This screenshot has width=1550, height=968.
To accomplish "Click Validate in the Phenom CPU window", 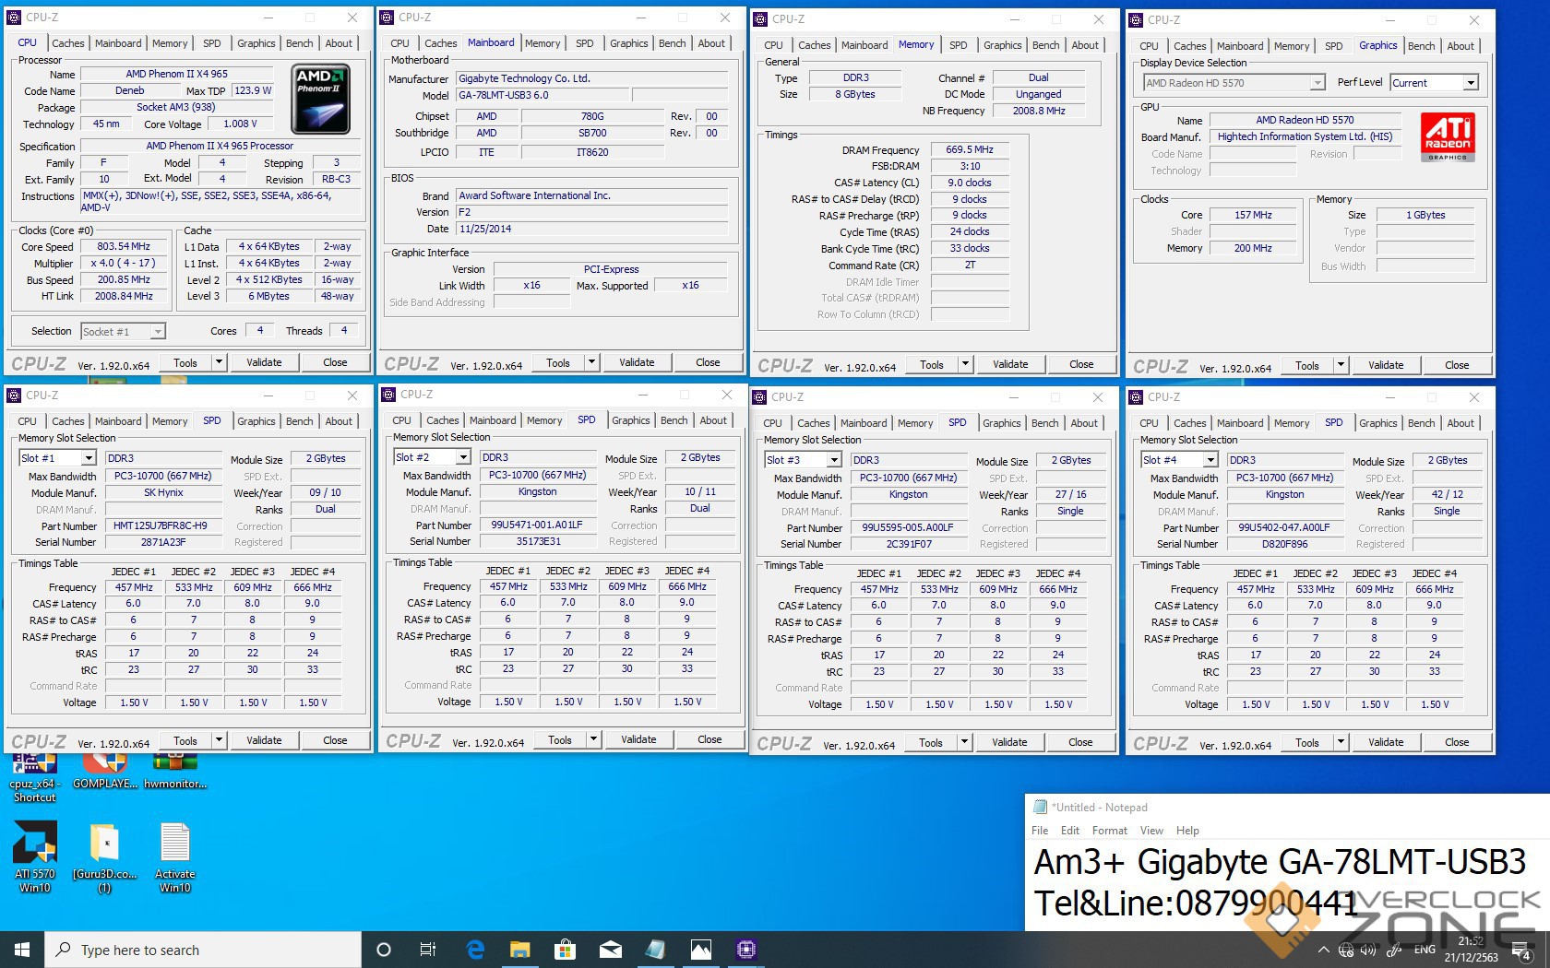I will coord(264,362).
